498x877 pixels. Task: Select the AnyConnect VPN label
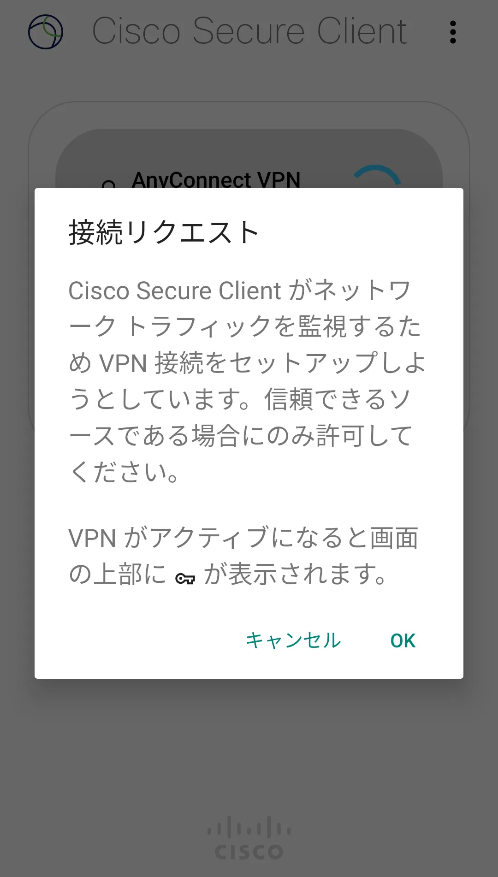point(216,179)
